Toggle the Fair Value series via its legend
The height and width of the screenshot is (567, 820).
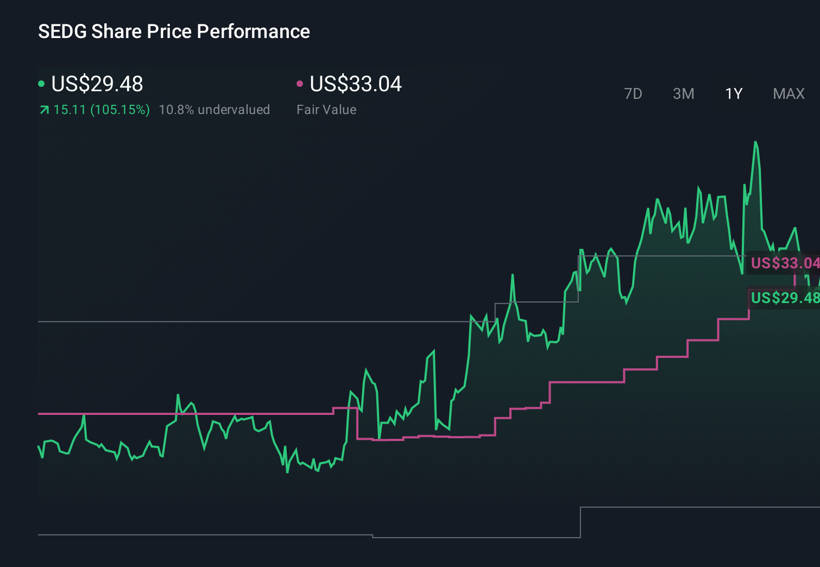pos(355,84)
